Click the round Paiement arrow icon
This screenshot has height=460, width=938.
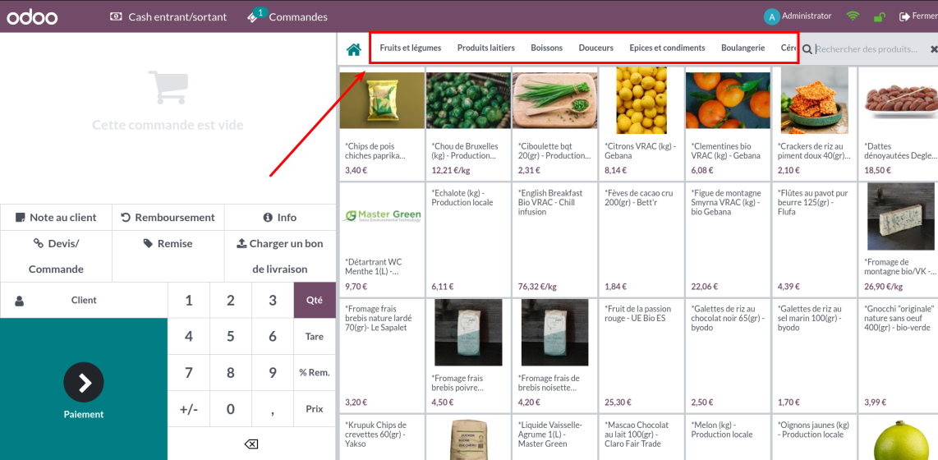(84, 382)
